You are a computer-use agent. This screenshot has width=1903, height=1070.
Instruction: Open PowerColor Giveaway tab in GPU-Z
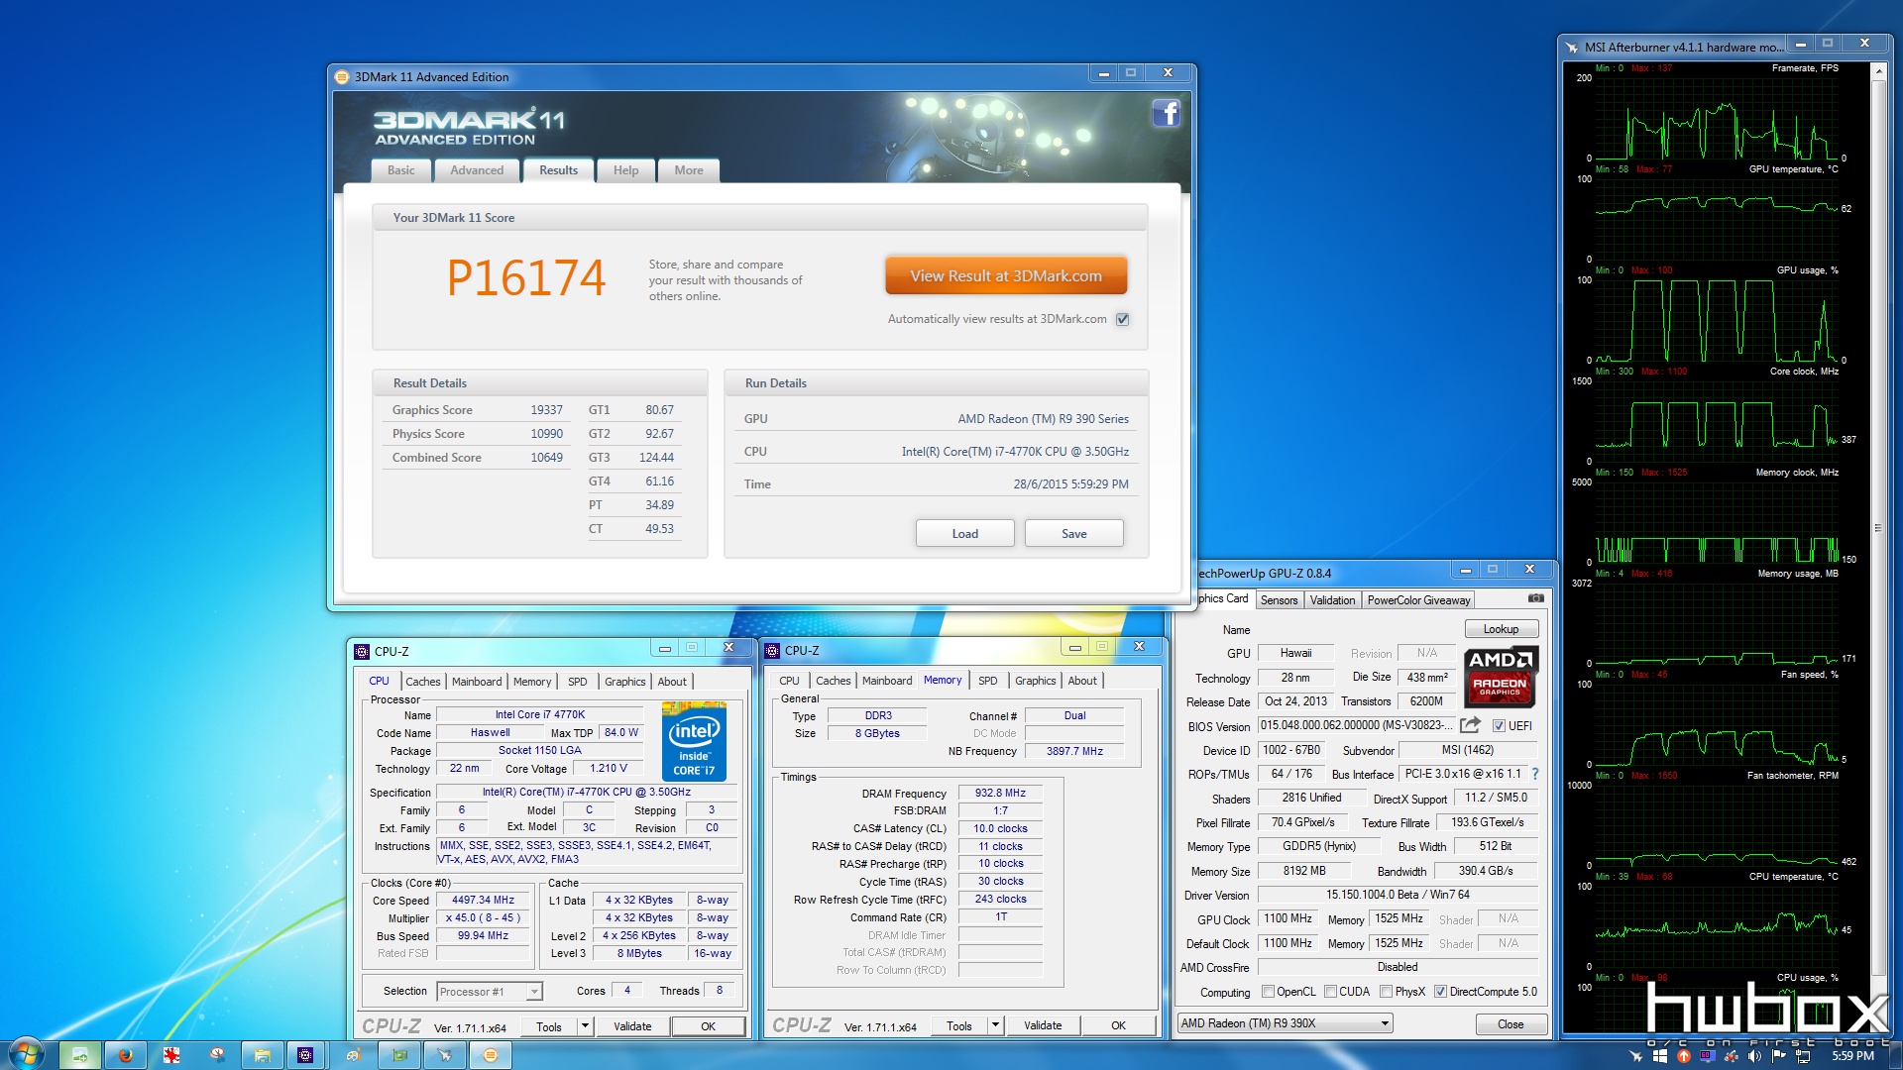click(1418, 600)
